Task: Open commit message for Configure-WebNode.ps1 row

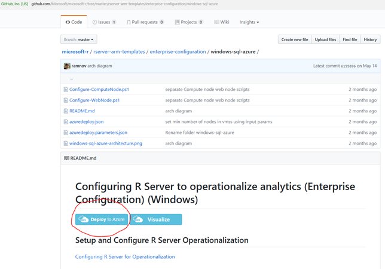Action: (x=207, y=100)
